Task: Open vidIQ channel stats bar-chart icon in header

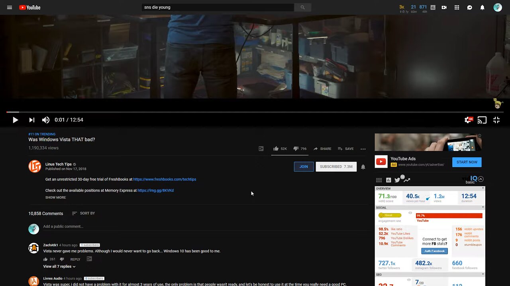Action: [433, 8]
